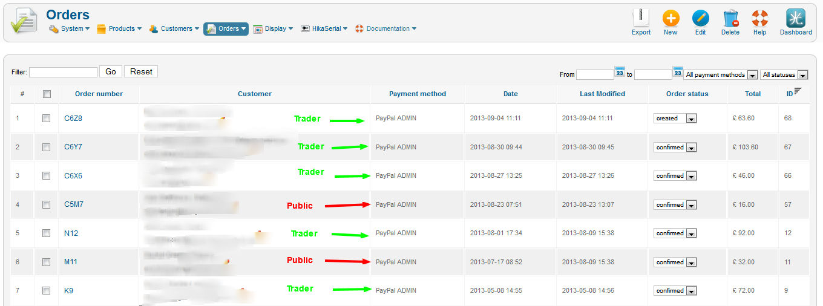Viewport: 823px width, 306px height.
Task: Open order number C6Y7 link
Action: click(x=73, y=147)
